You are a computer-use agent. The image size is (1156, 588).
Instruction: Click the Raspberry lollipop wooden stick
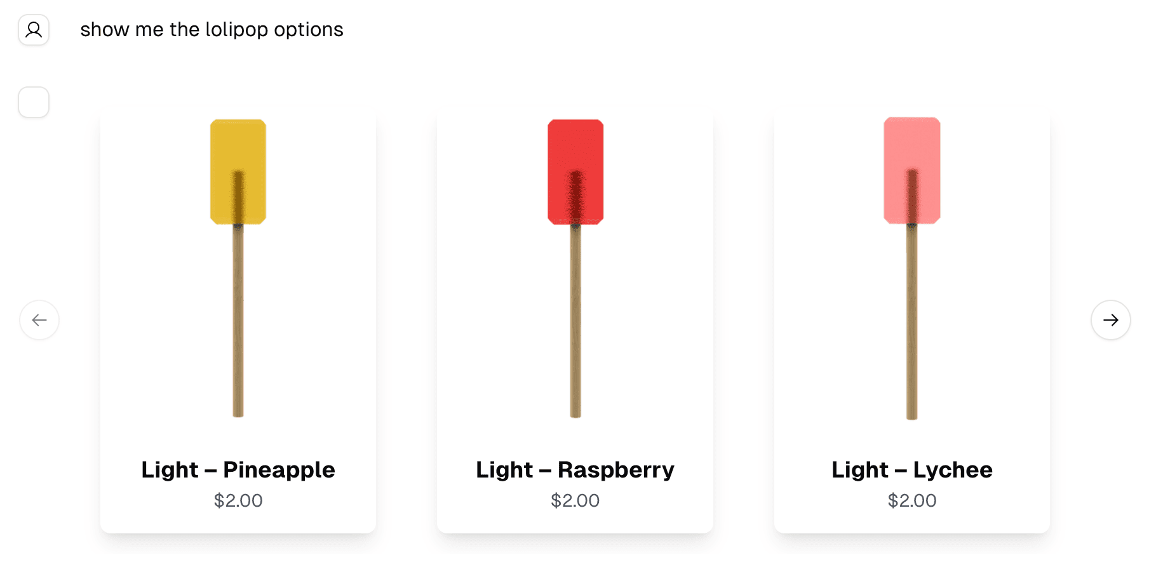tap(575, 321)
